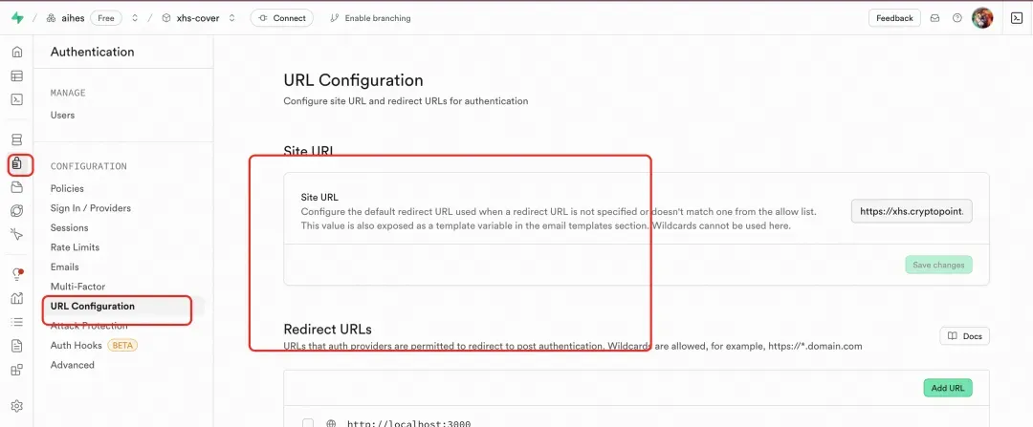Viewport: 1033px width, 427px height.
Task: Click the Connect button
Action: 282,18
